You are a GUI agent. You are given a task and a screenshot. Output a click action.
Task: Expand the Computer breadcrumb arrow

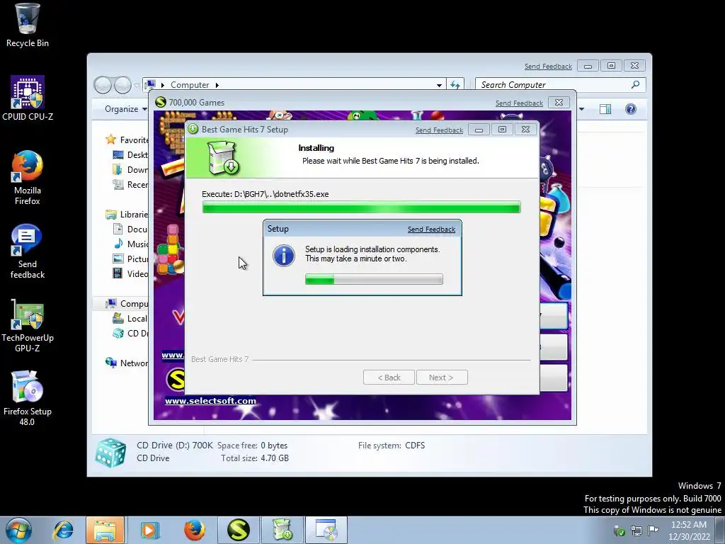217,85
